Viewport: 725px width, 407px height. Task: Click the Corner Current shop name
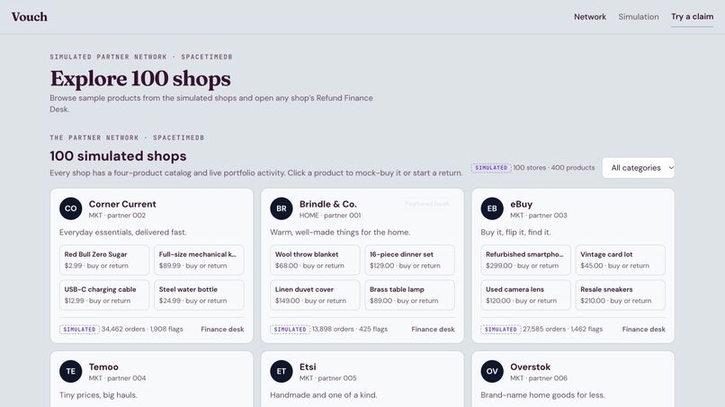click(x=122, y=204)
